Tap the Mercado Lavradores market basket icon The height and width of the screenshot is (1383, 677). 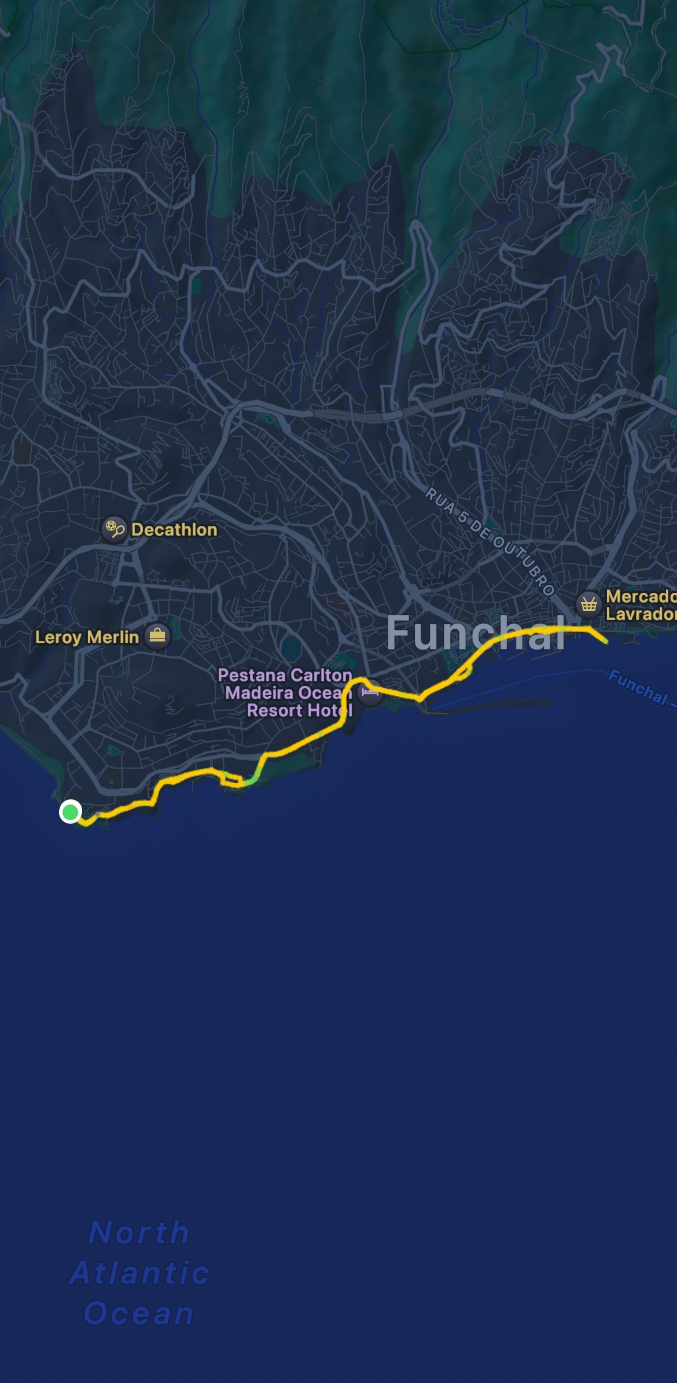click(589, 604)
